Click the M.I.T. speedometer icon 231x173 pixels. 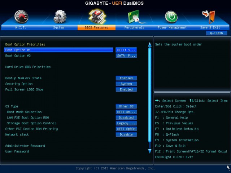21,17
